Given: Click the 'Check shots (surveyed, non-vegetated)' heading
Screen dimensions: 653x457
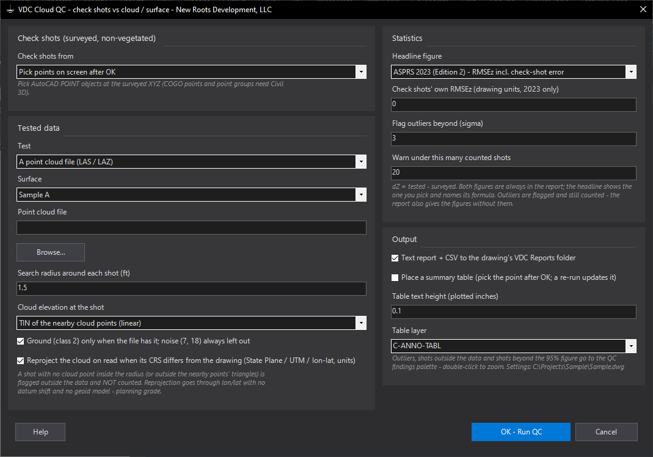Looking at the screenshot, I should coord(87,38).
